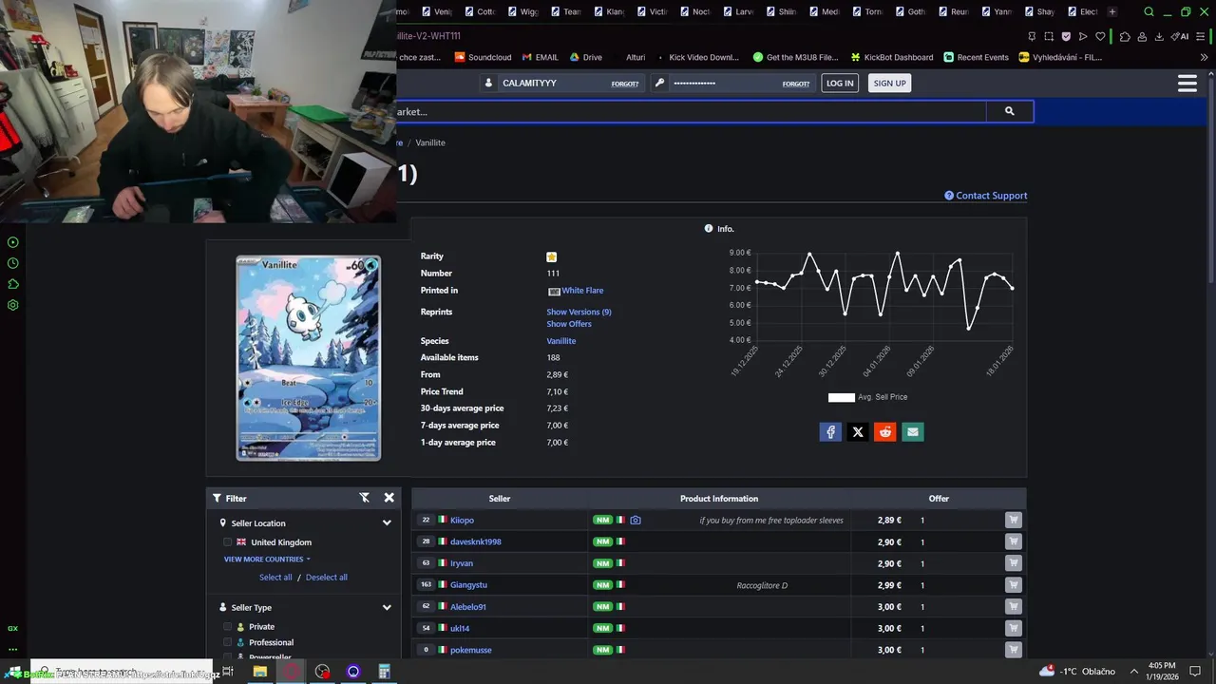Viewport: 1216px width, 684px height.
Task: Click the NM condition badge in Kiiopo's row
Action: coord(602,521)
